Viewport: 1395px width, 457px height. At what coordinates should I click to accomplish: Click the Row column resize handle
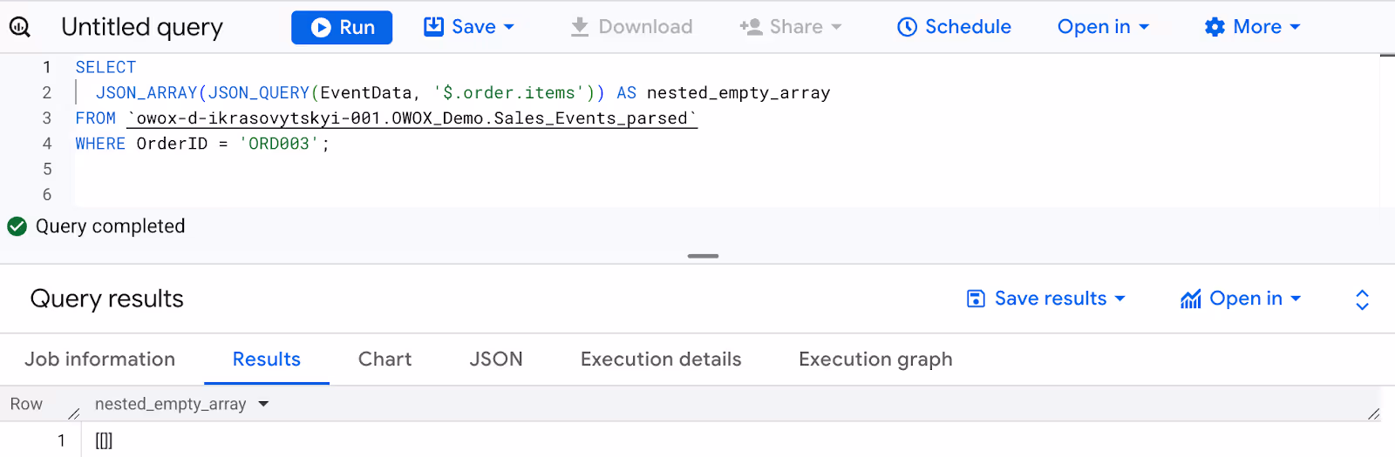click(x=74, y=413)
